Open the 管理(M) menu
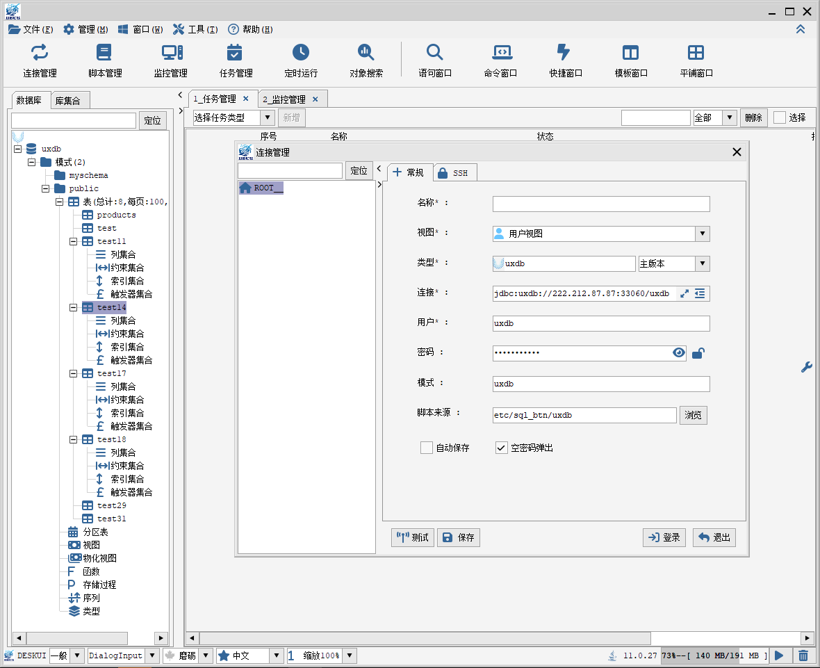 click(x=85, y=29)
